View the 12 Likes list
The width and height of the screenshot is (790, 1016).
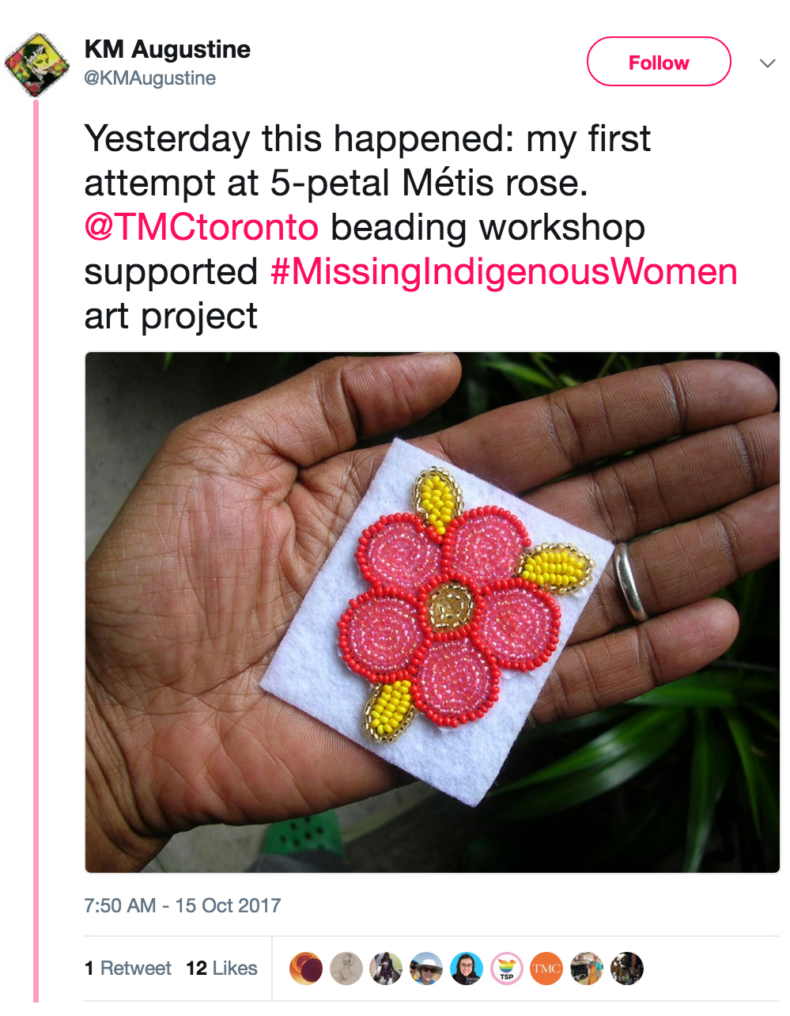222,969
